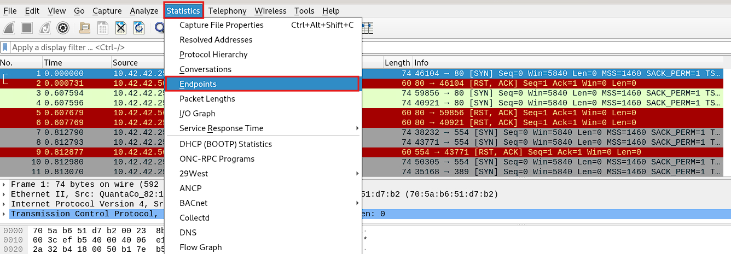Image resolution: width=731 pixels, height=254 pixels.
Task: Click the start capture shark fin icon
Action: (9, 27)
